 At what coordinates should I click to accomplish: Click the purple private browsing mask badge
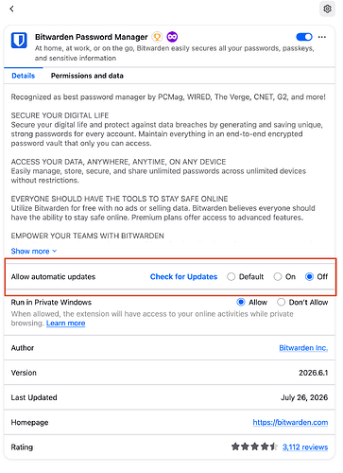(172, 37)
